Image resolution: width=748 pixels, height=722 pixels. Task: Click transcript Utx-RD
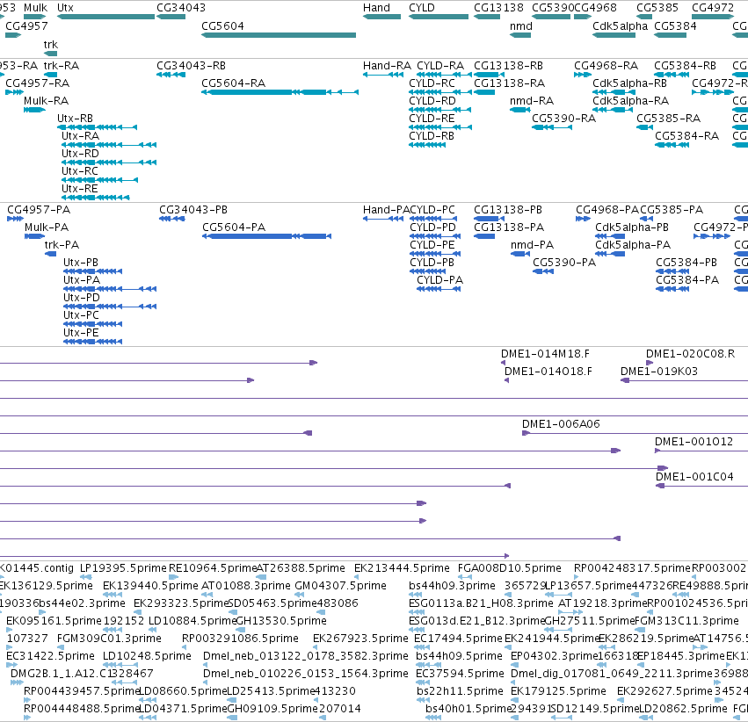click(x=109, y=162)
